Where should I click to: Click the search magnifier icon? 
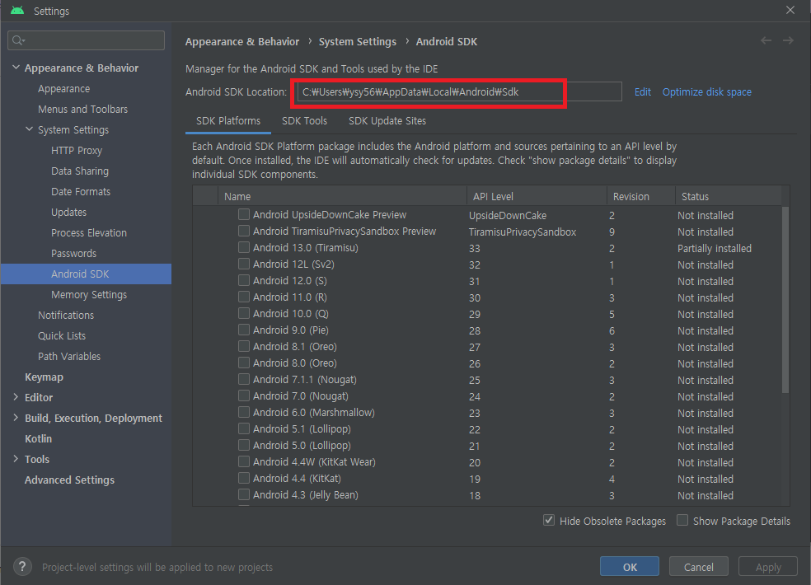(18, 40)
